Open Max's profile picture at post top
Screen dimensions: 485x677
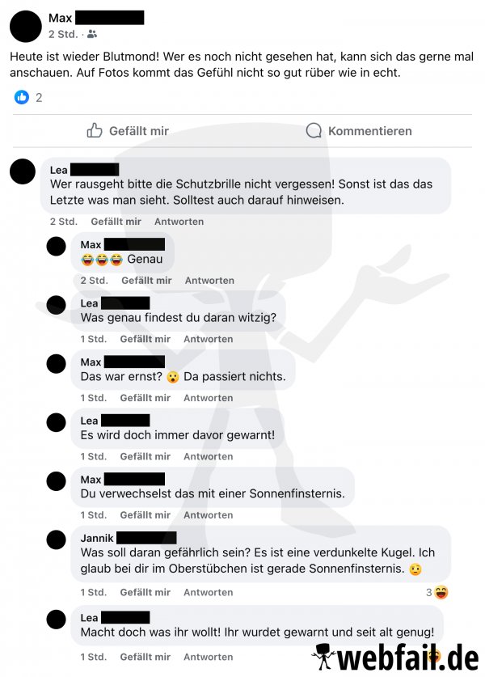pyautogui.click(x=25, y=27)
